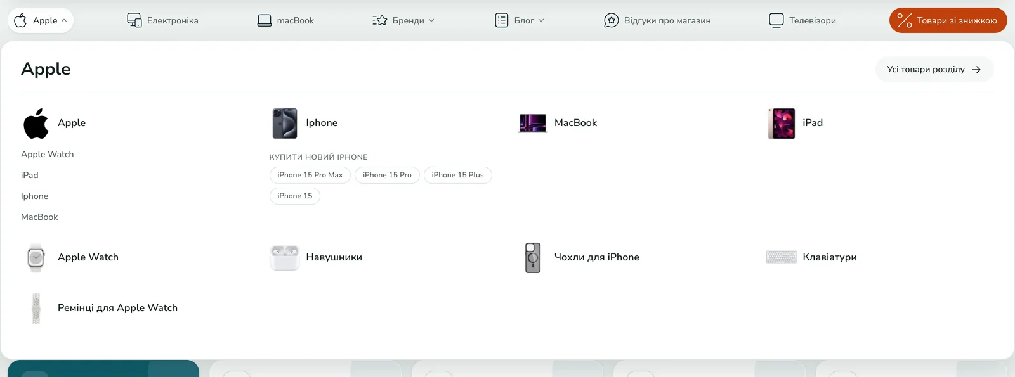Click the watch band image
Image resolution: width=1015 pixels, height=377 pixels.
pyautogui.click(x=36, y=309)
